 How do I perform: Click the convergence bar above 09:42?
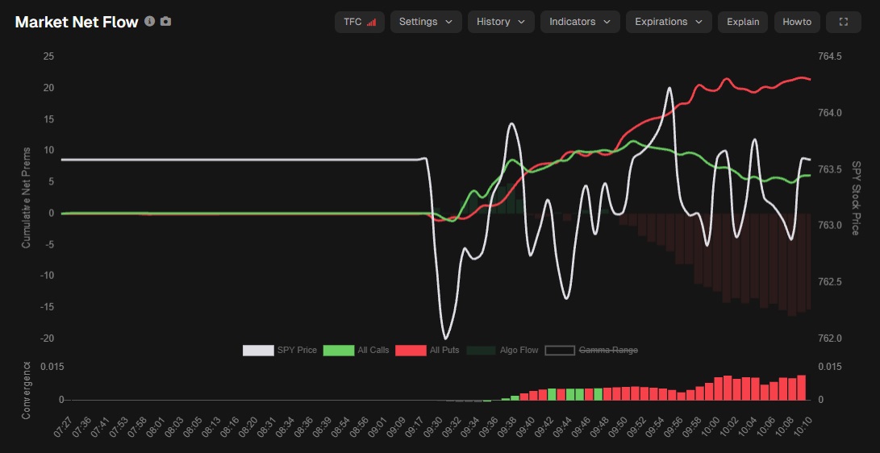(552, 394)
